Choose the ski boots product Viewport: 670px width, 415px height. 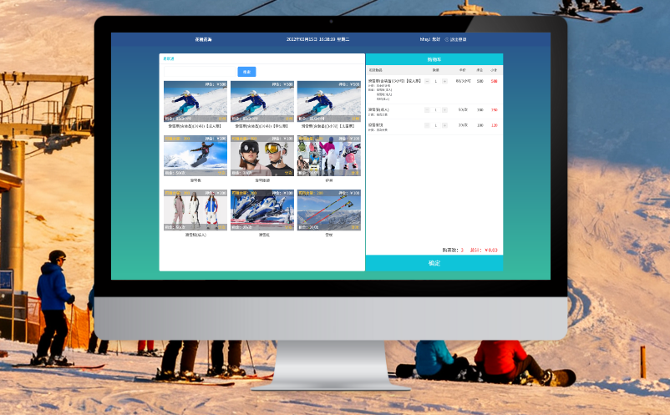[262, 210]
